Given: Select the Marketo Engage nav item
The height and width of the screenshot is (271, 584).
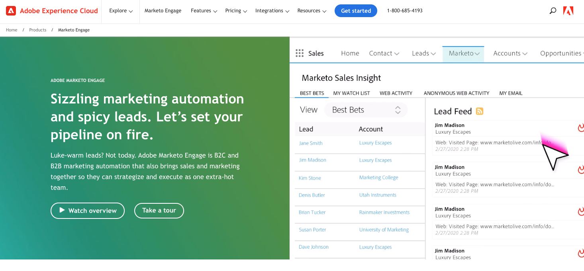Looking at the screenshot, I should (x=163, y=11).
